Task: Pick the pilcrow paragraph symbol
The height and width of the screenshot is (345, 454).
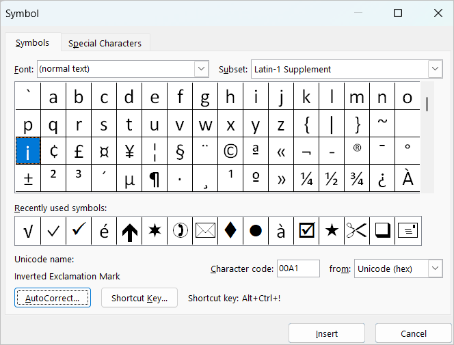Action: 155,179
